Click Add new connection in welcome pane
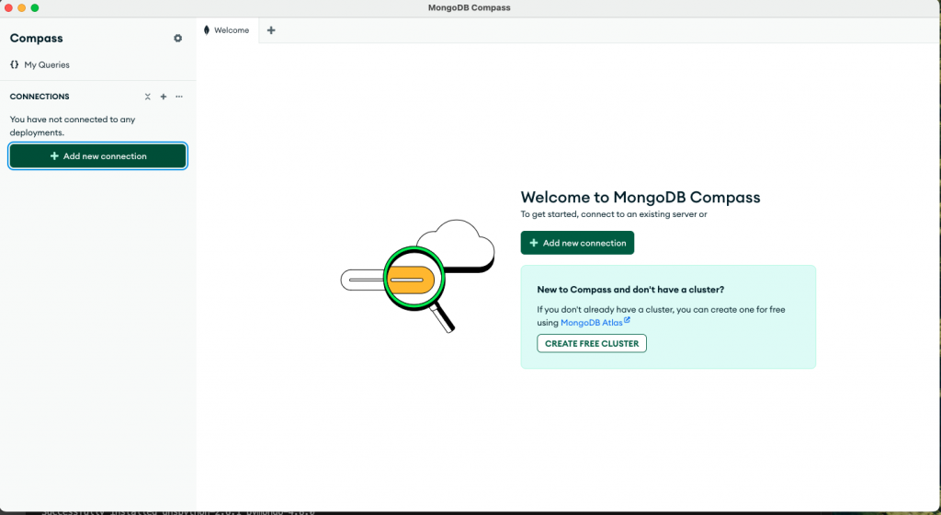This screenshot has width=941, height=515. coord(577,243)
